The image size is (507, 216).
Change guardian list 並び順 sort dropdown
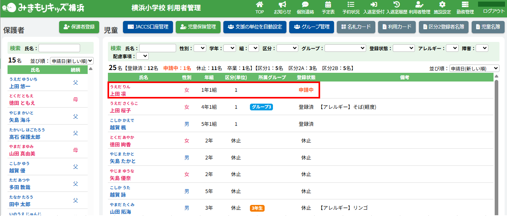71,61
